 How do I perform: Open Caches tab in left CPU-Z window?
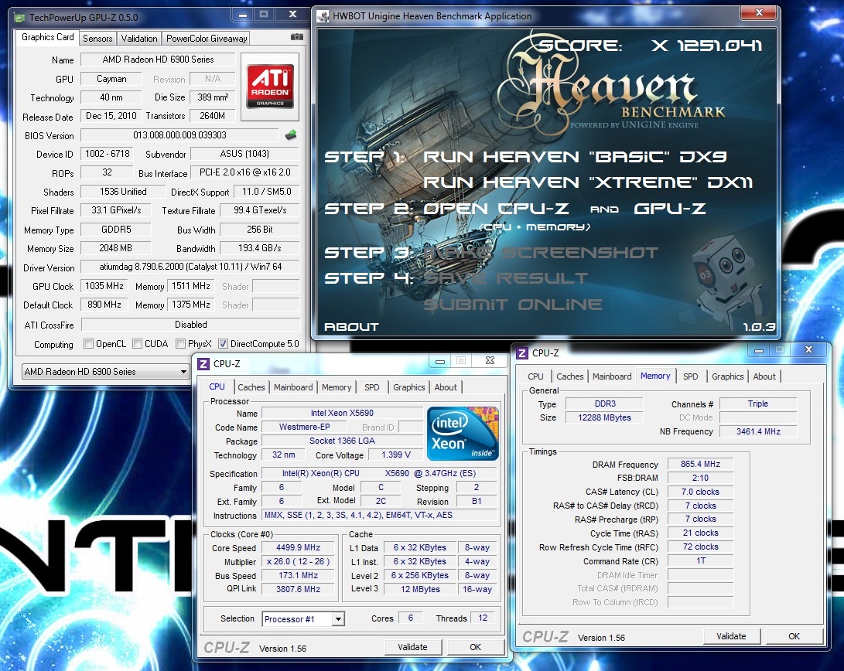251,387
